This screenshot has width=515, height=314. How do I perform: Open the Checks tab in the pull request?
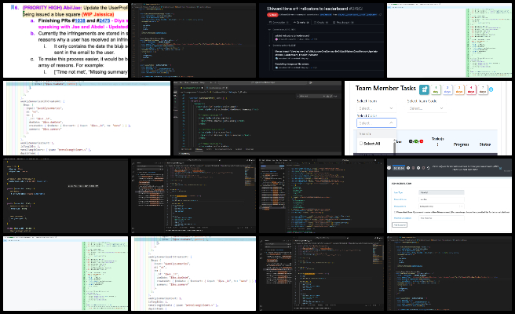(x=320, y=22)
